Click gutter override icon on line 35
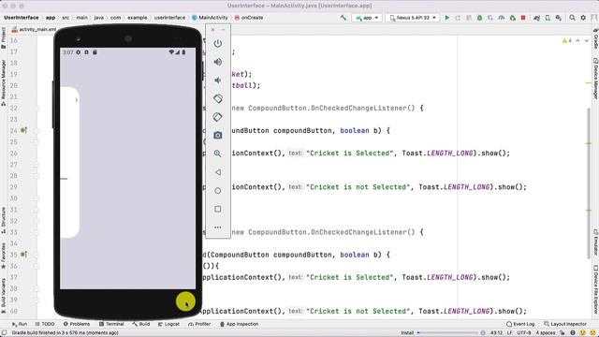The width and height of the screenshot is (599, 337). click(23, 255)
